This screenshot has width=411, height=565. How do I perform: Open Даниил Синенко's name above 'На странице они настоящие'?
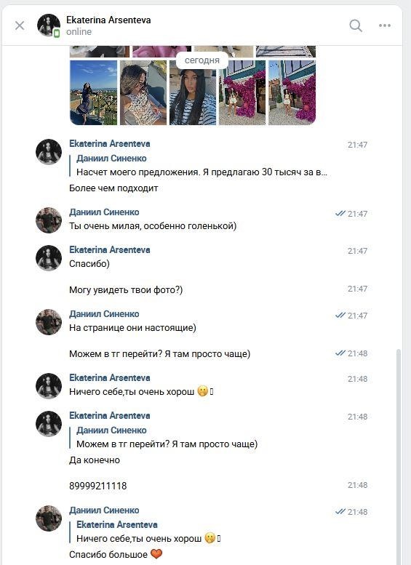tap(104, 314)
